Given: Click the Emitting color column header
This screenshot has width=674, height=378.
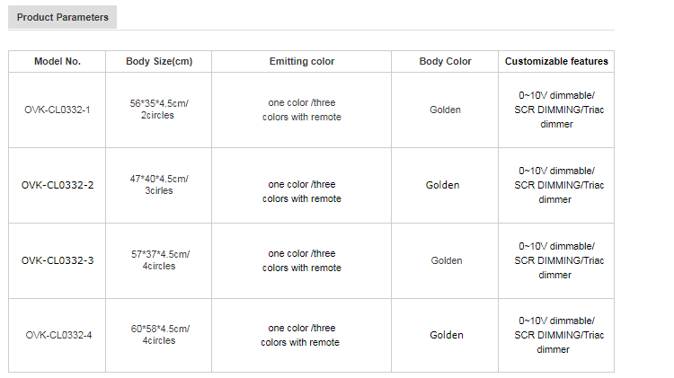Looking at the screenshot, I should click(302, 61).
